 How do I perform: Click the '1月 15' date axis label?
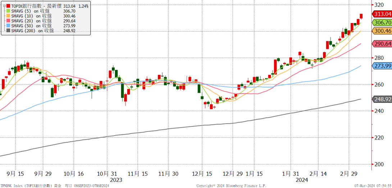255,174
